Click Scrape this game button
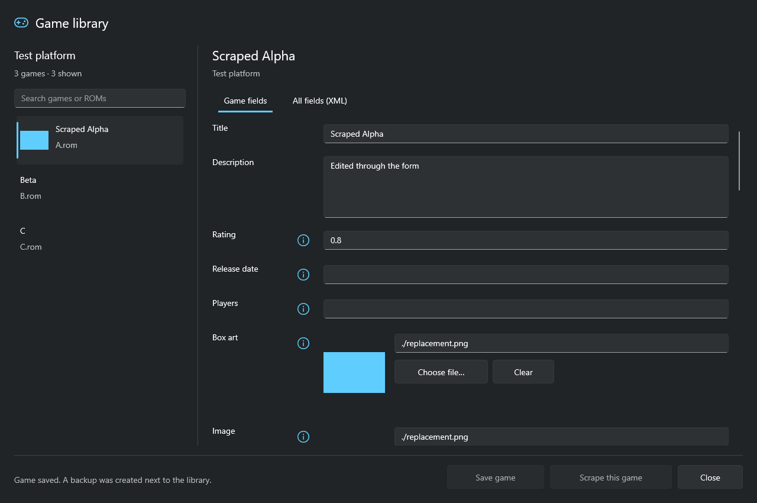This screenshot has height=503, width=757. point(611,478)
